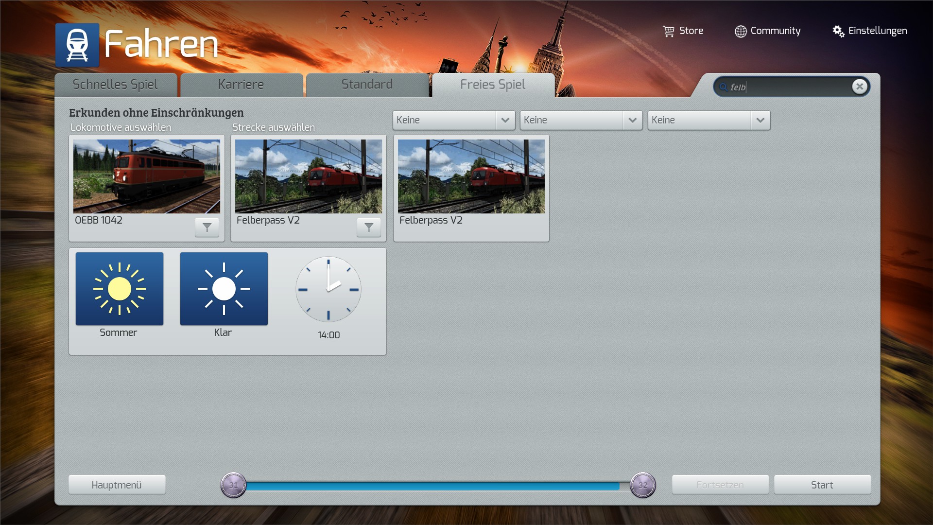Clear the search field with X icon
The height and width of the screenshot is (525, 933).
point(859,87)
